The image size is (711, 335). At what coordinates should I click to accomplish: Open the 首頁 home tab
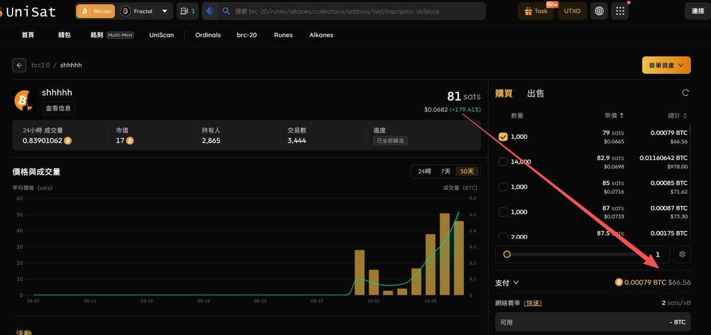28,35
